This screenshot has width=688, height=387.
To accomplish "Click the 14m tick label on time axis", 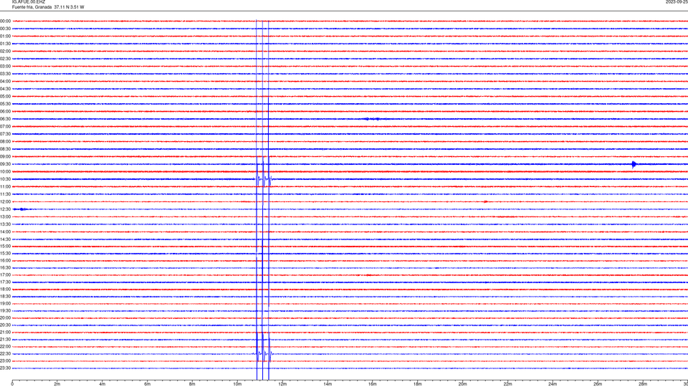I will point(328,384).
